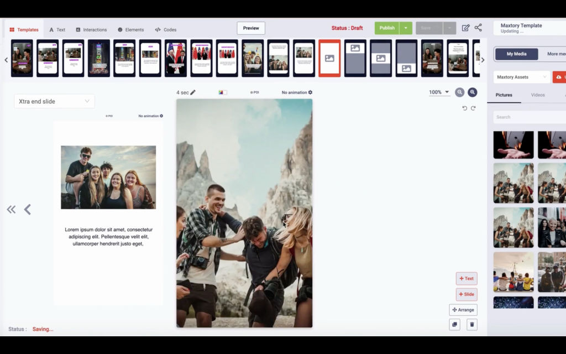Open the 100% zoom level dropdown
This screenshot has height=354, width=566.
tap(439, 92)
